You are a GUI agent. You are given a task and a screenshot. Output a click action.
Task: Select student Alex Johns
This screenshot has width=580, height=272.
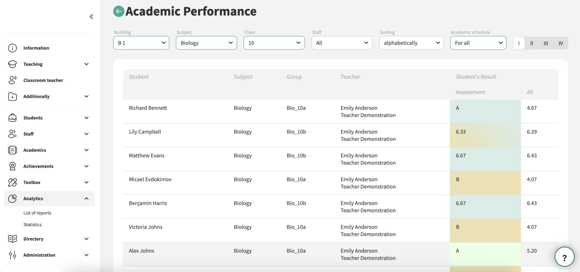(x=142, y=251)
